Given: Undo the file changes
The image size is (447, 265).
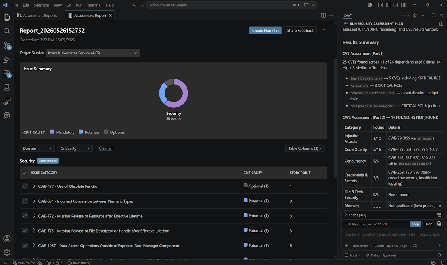Looking at the screenshot, I should pos(428,224).
